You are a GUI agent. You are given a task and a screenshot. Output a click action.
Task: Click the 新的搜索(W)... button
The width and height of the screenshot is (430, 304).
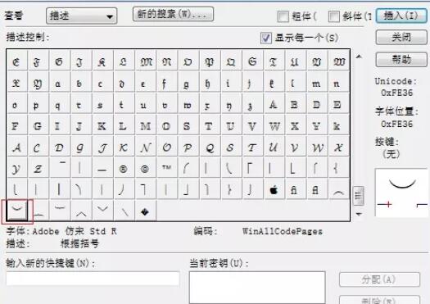pos(173,14)
